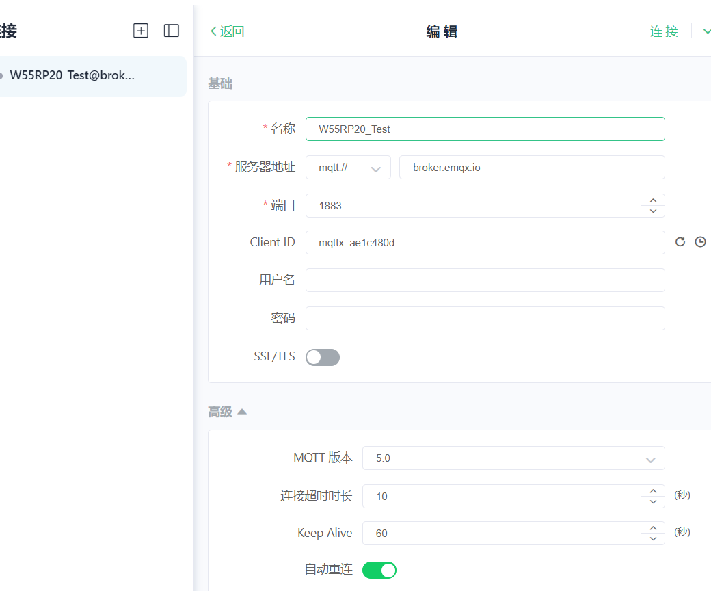The width and height of the screenshot is (711, 591).
Task: Click the 基础 section heading
Action: (220, 83)
